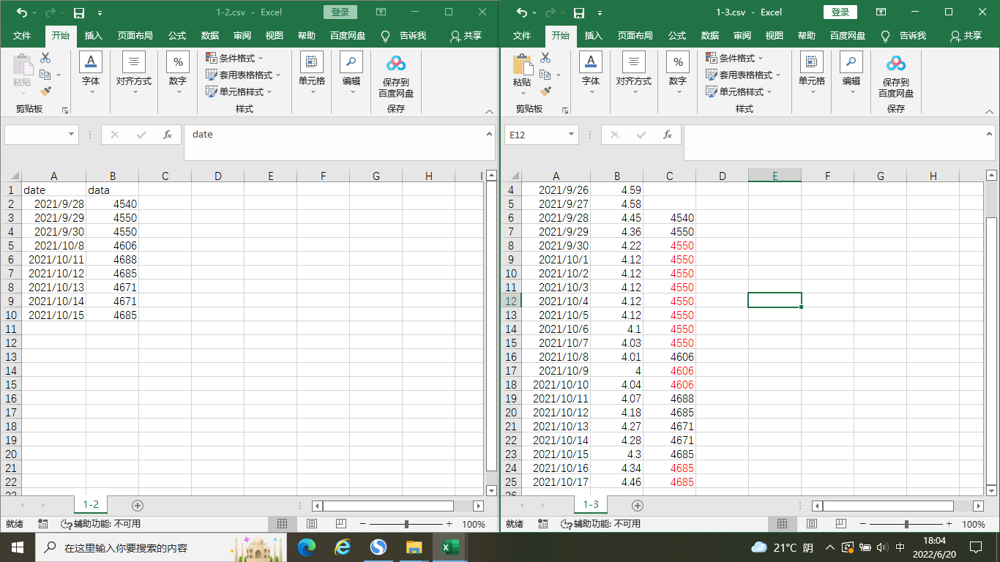Screen dimensions: 1000x562
Task: Click Internet Explorer taskbar icon
Action: pyautogui.click(x=343, y=547)
